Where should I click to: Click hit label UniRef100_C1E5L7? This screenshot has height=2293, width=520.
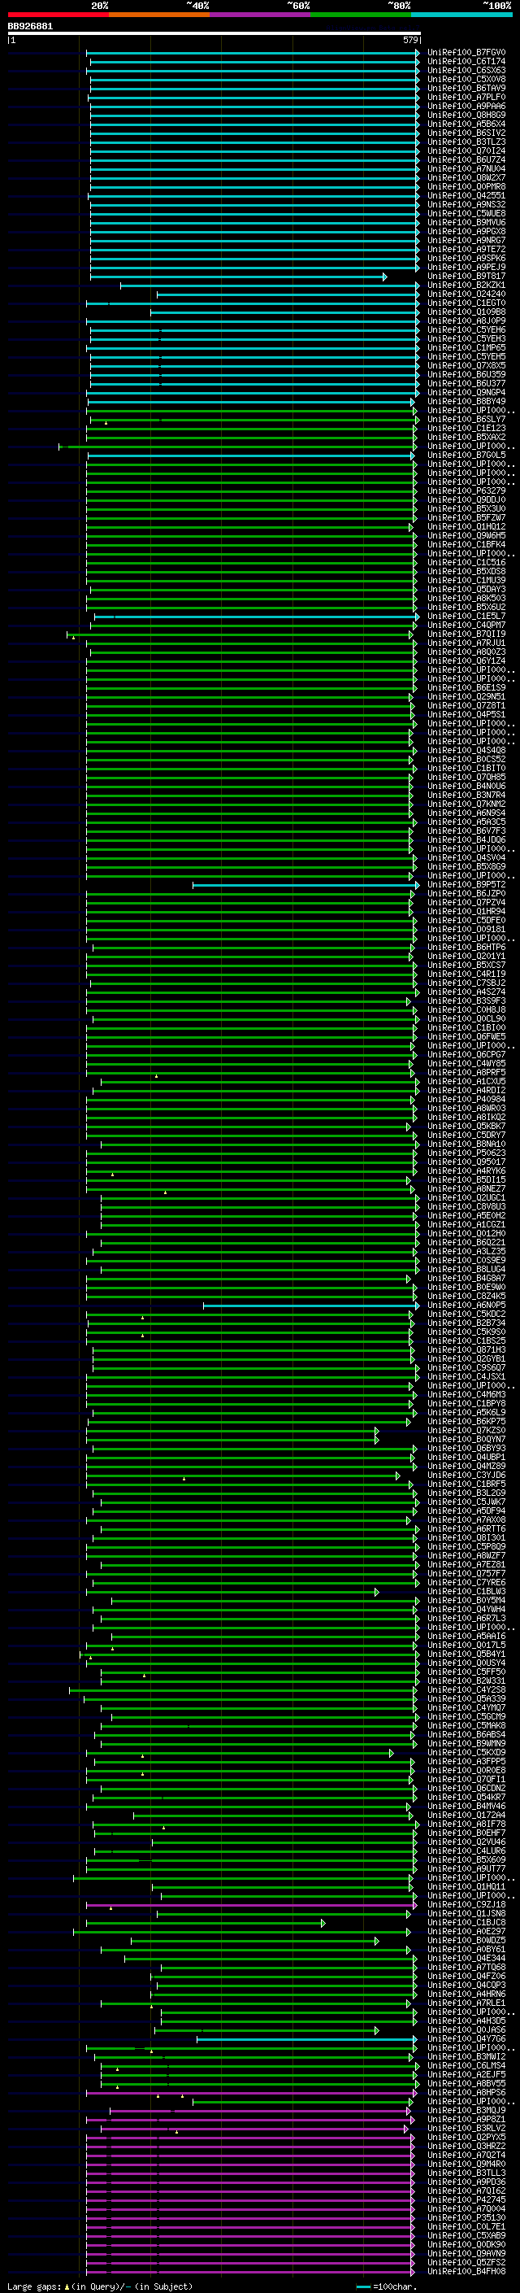(466, 616)
